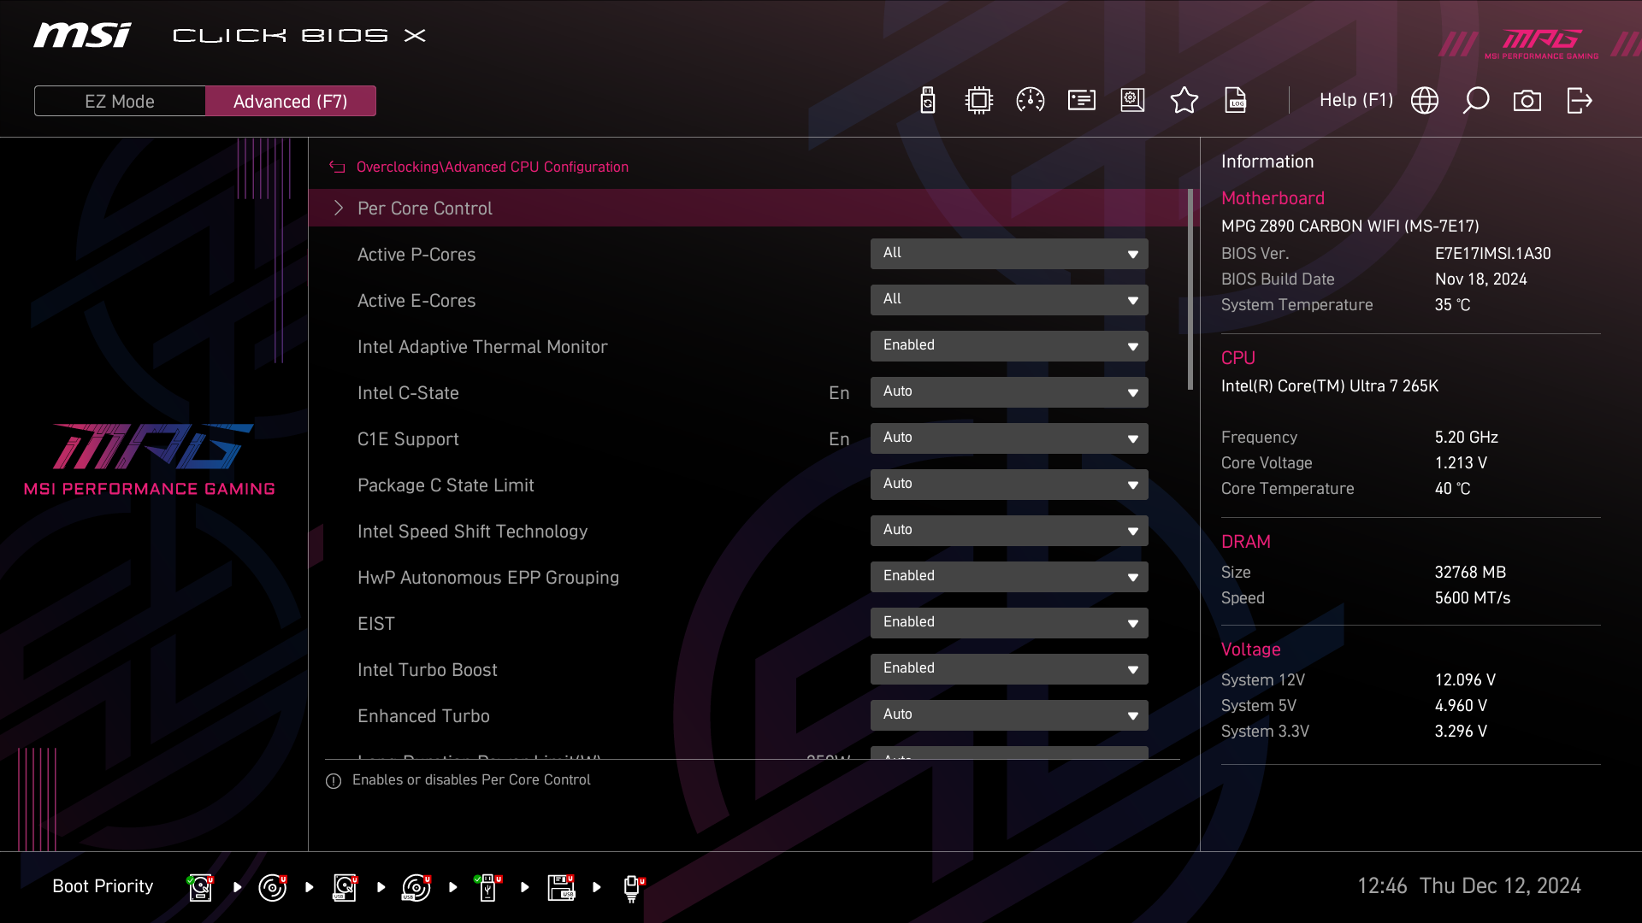Image resolution: width=1642 pixels, height=923 pixels.
Task: Switch to Advanced (F7) mode
Action: pos(291,101)
